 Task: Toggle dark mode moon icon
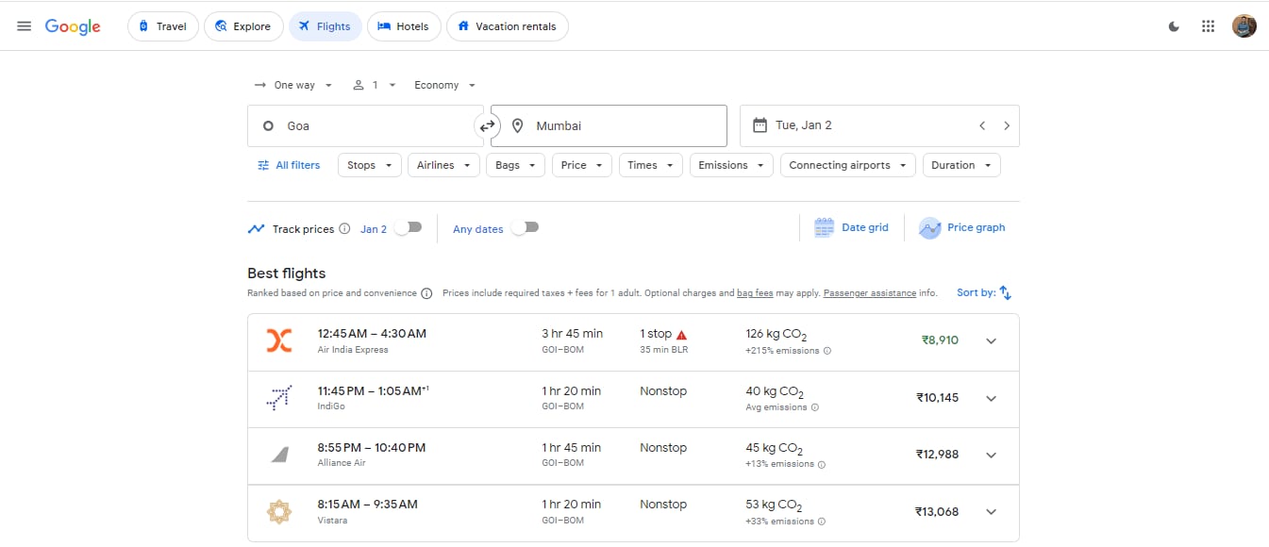click(x=1174, y=26)
